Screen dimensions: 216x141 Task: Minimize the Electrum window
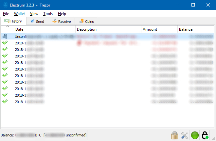(x=178, y=5)
